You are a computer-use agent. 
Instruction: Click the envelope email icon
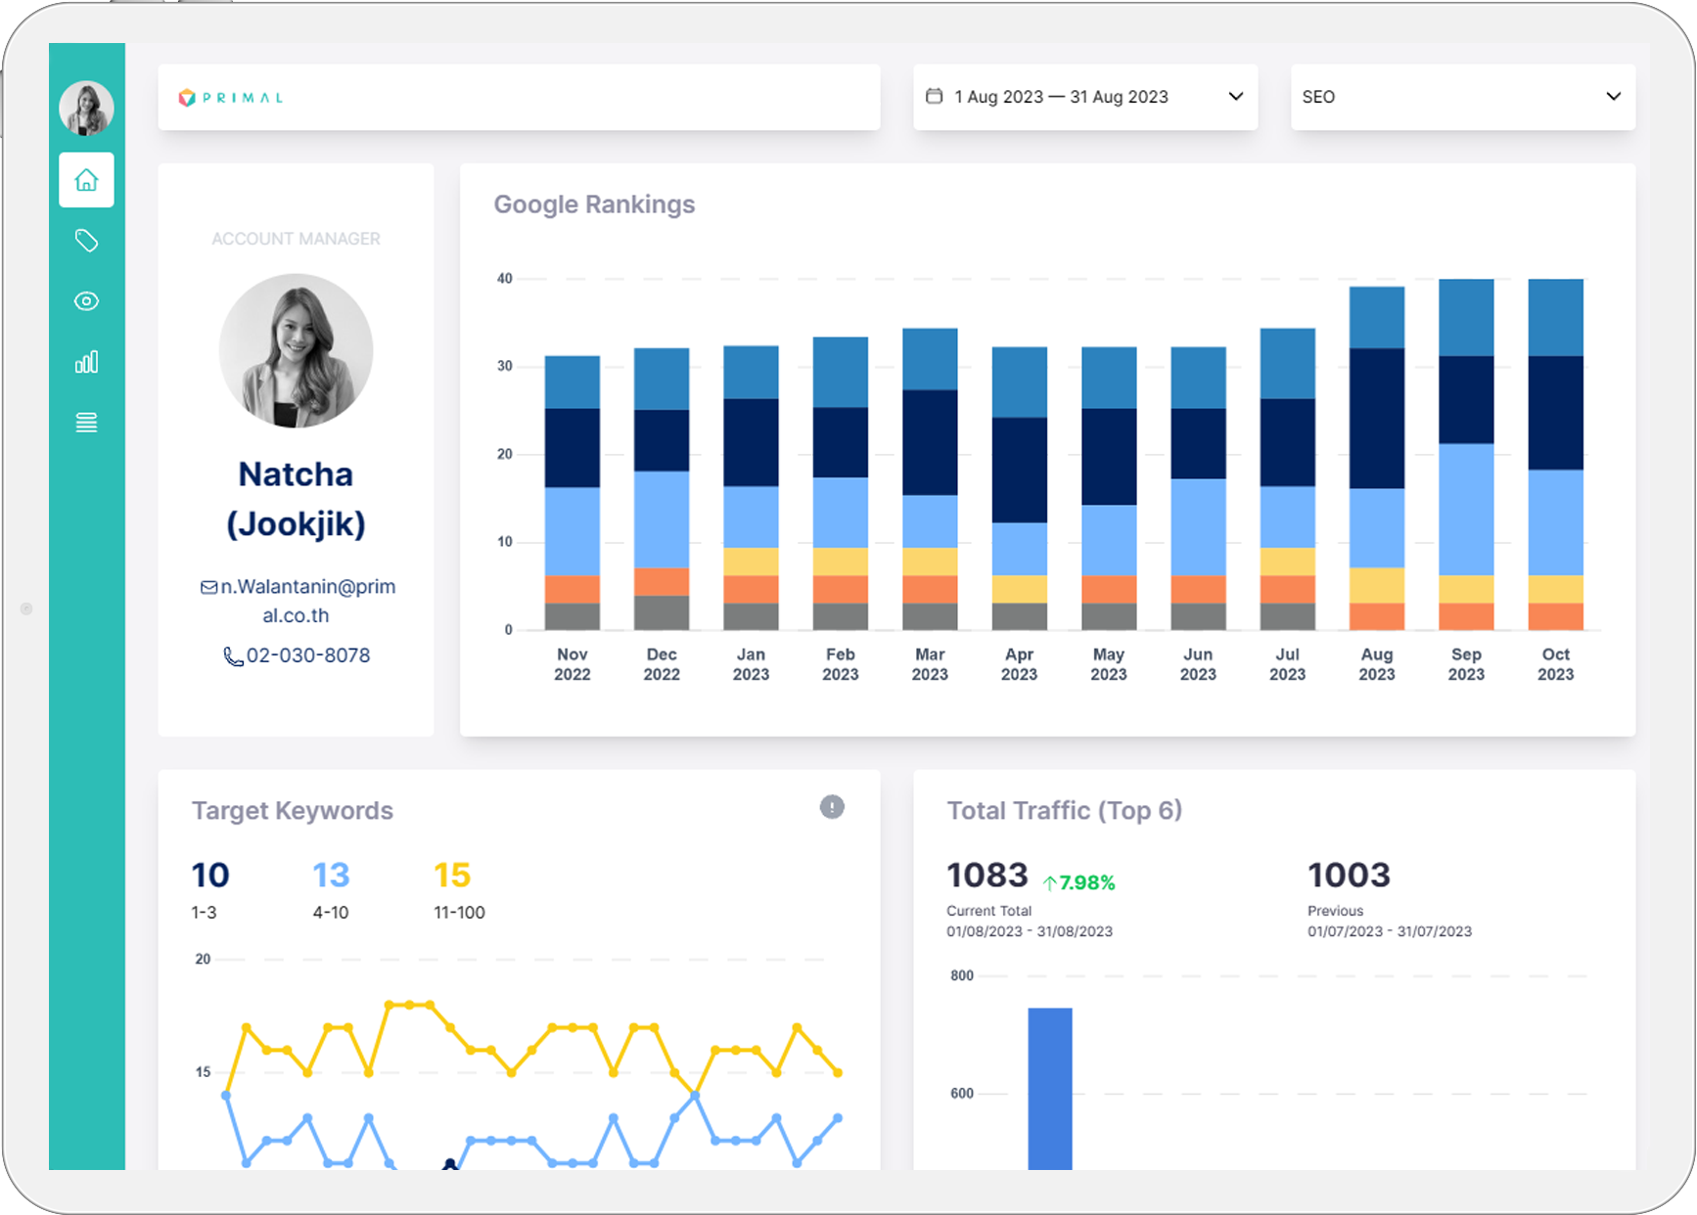tap(208, 587)
